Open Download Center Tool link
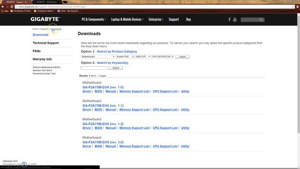Screen dimensions: 300x169 coord(44,74)
